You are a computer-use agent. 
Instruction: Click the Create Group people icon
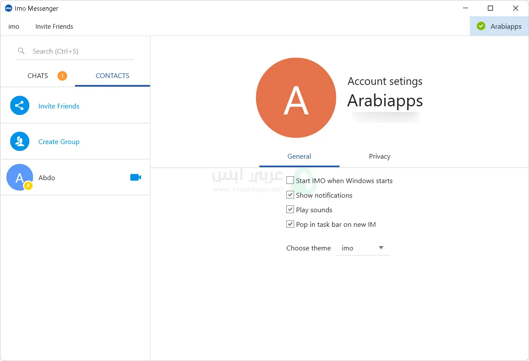pyautogui.click(x=20, y=141)
